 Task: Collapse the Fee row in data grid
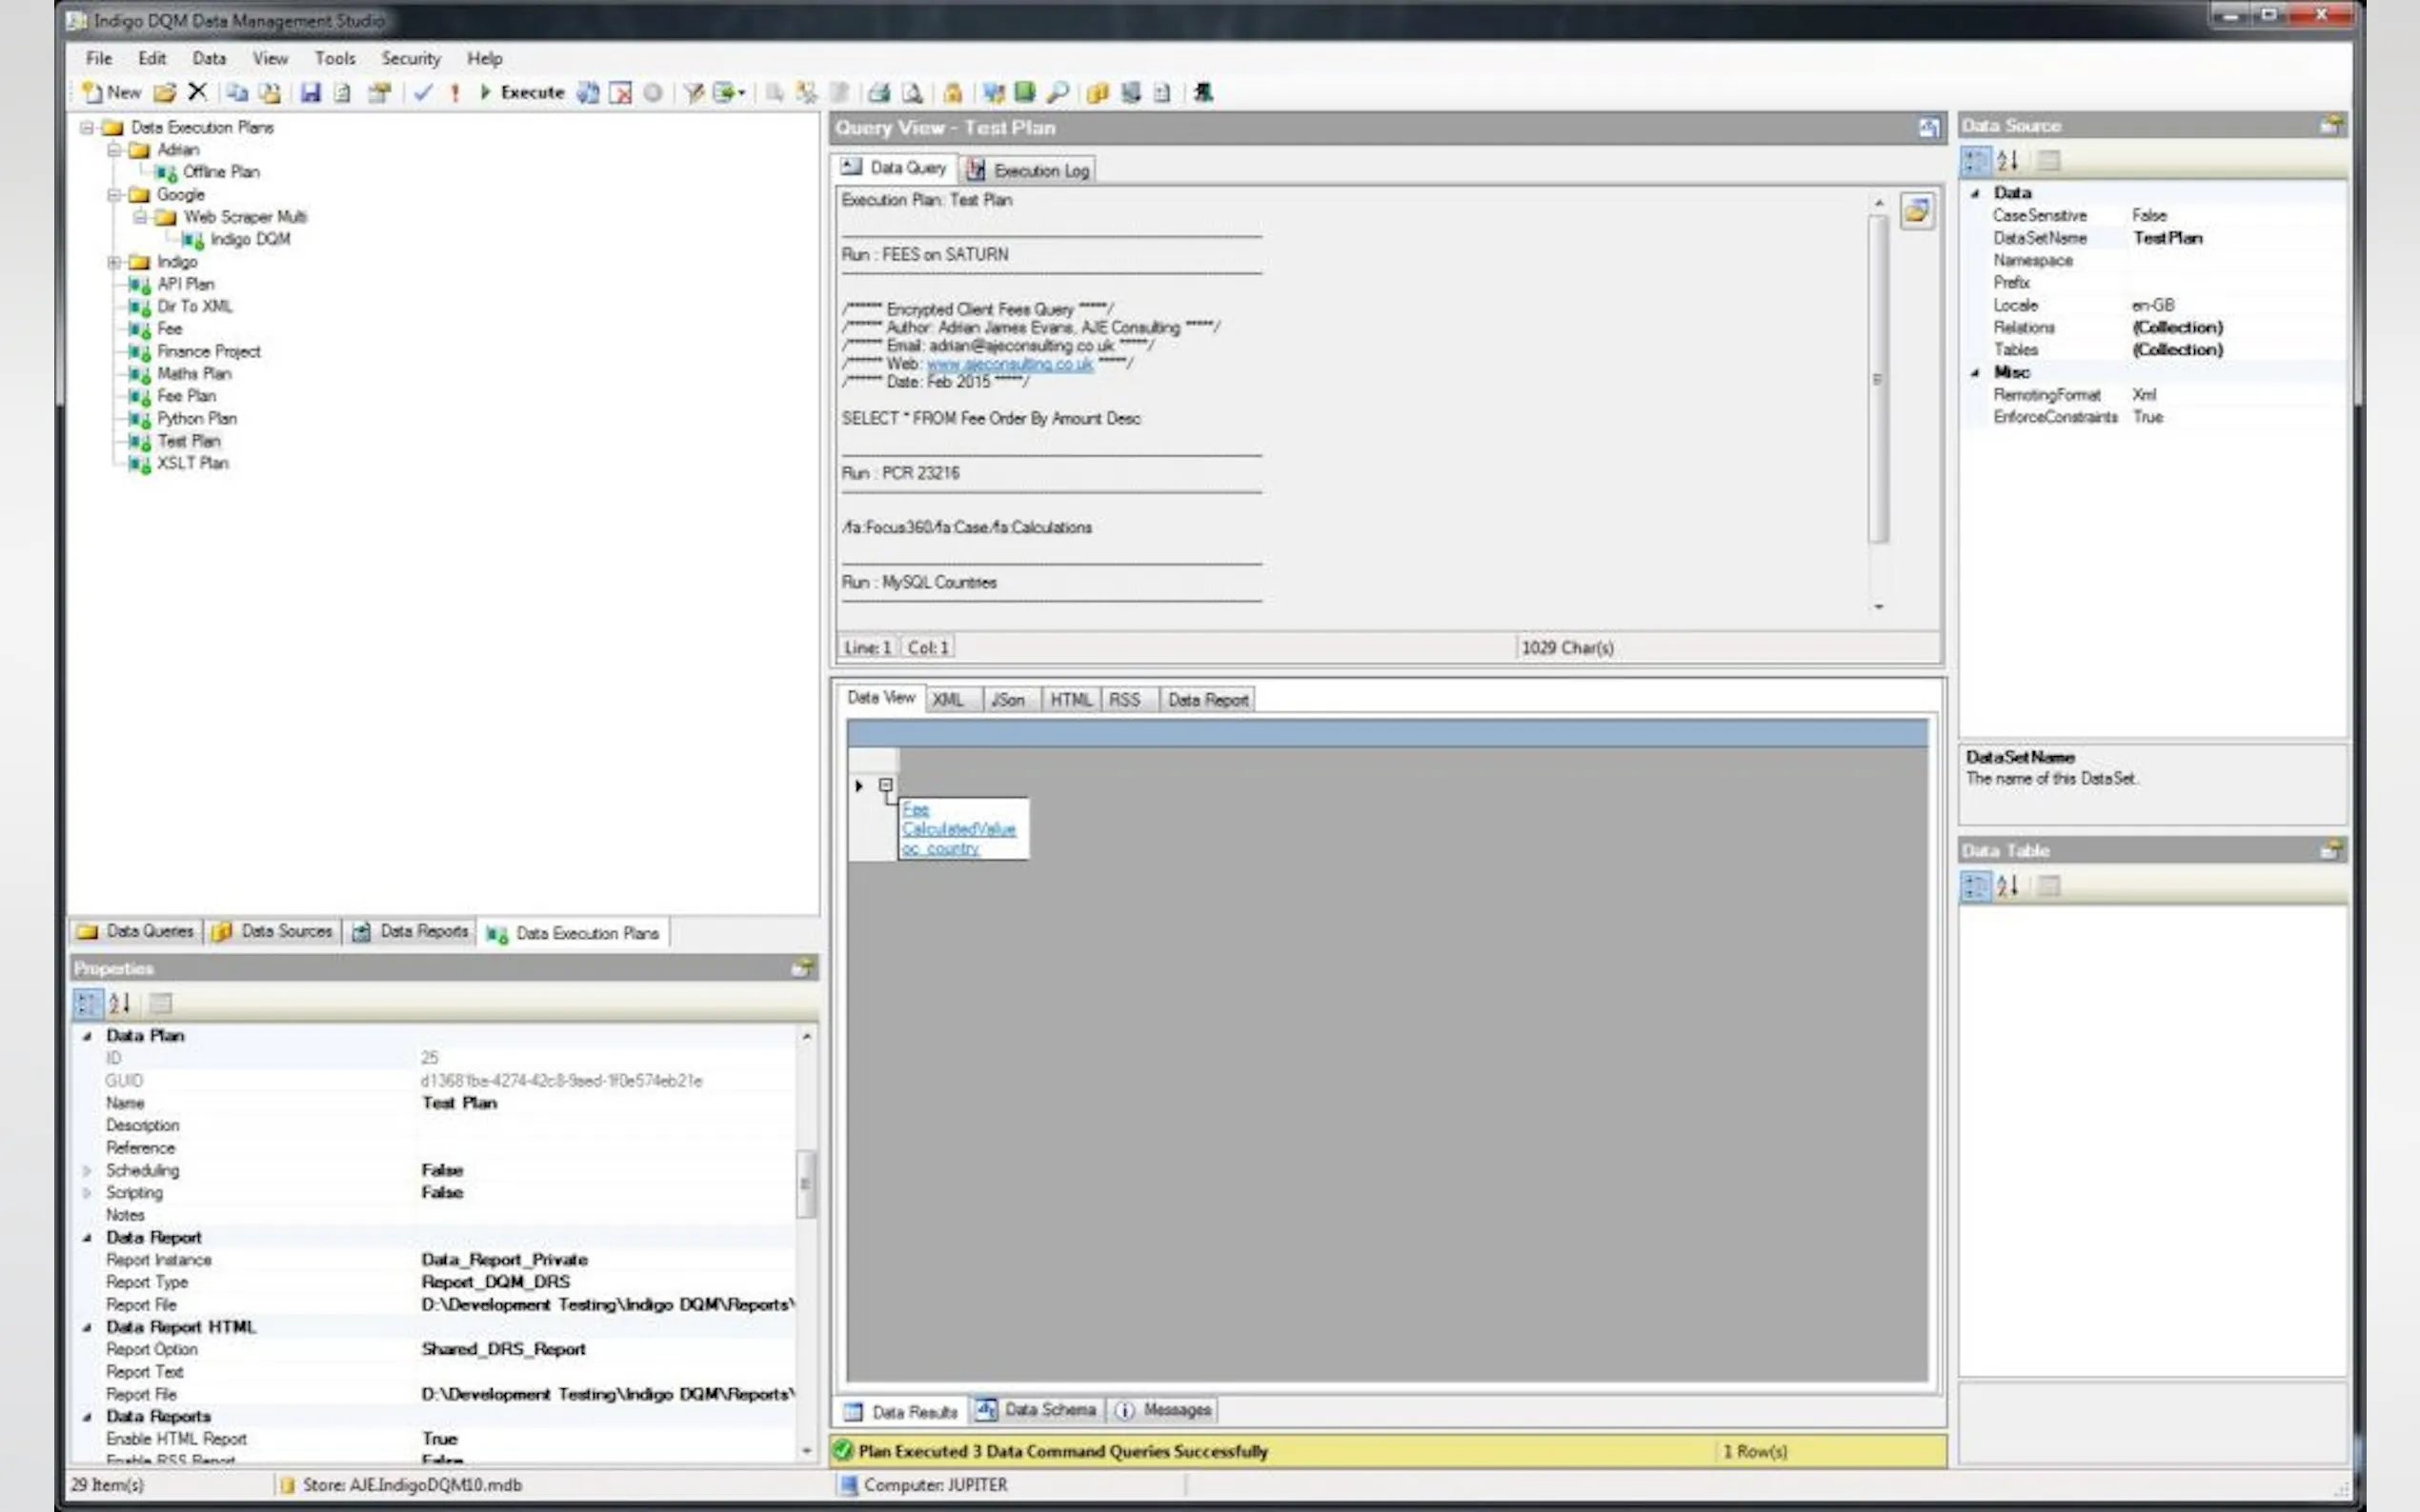(885, 785)
